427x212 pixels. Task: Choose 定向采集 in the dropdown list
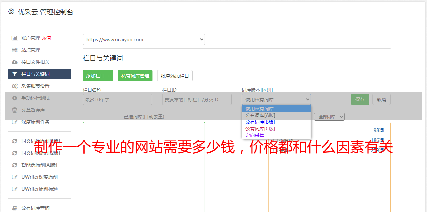[x=276, y=135]
